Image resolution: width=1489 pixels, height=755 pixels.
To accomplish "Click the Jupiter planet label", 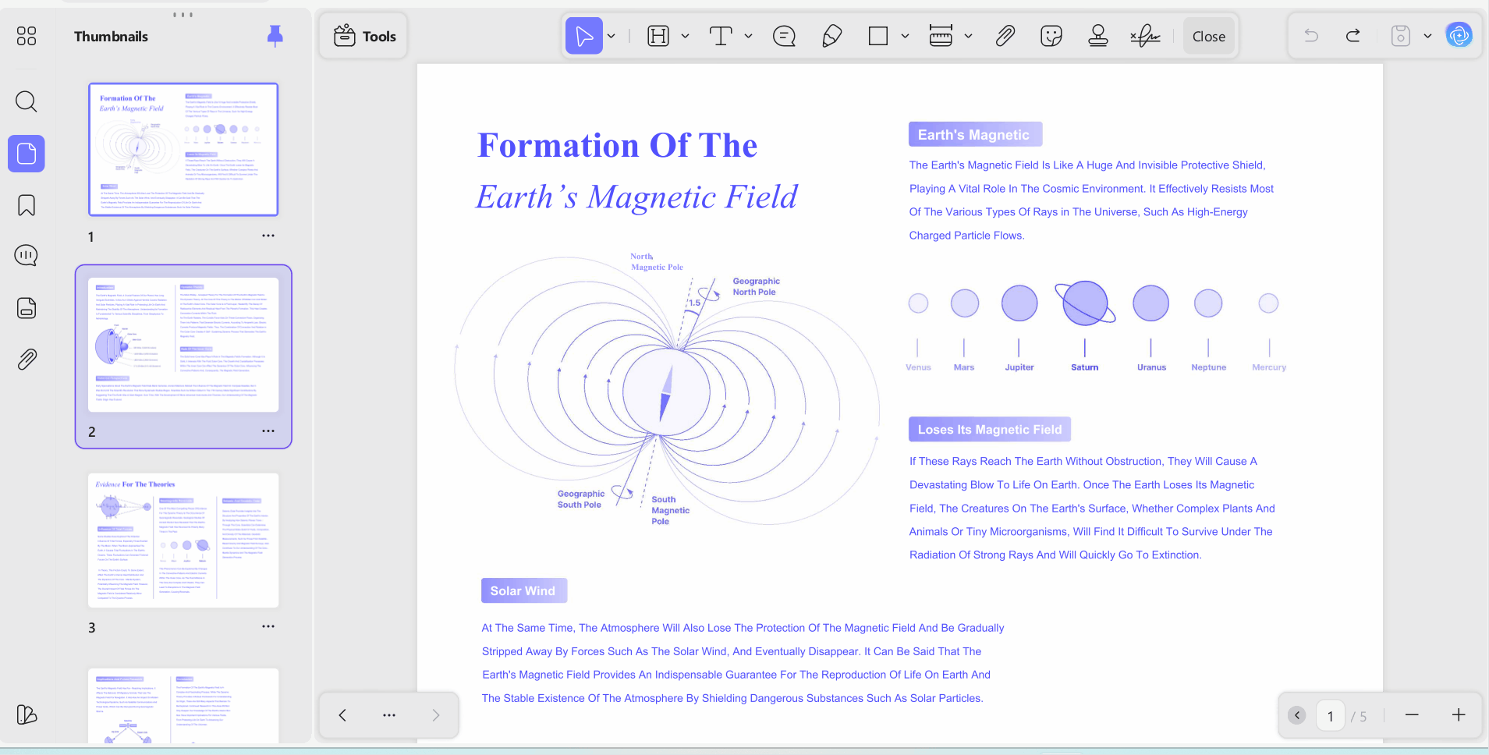I will click(x=1019, y=367).
